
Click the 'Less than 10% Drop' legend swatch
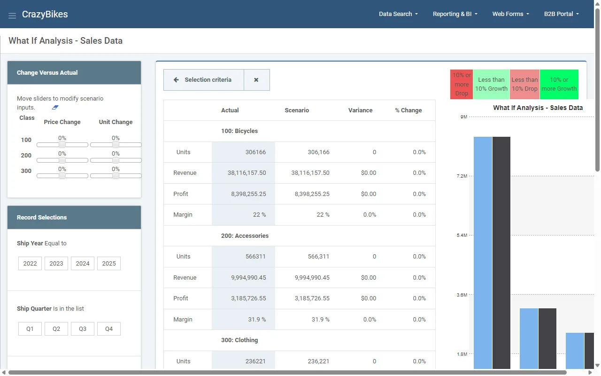pos(524,84)
